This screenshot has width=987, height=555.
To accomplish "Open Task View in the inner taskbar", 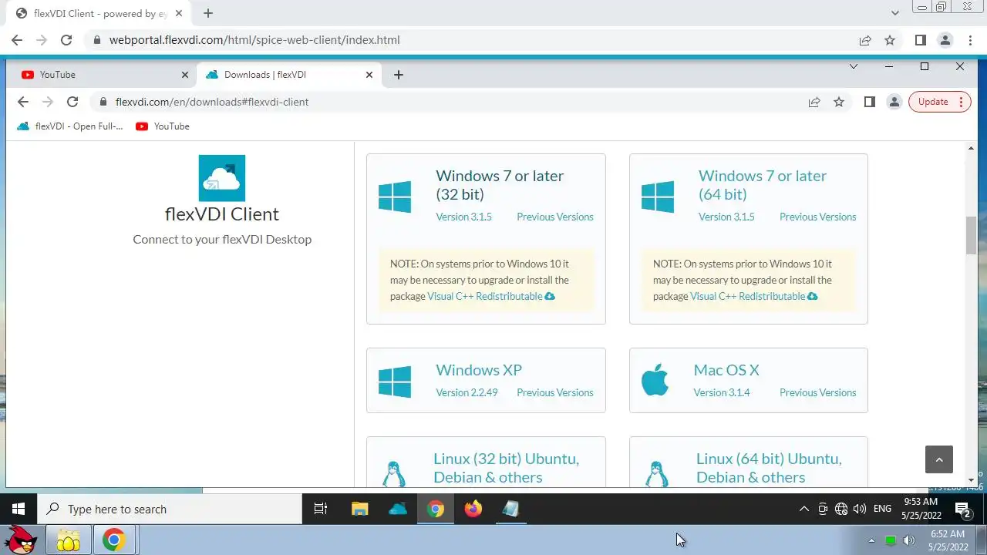I will (x=321, y=509).
